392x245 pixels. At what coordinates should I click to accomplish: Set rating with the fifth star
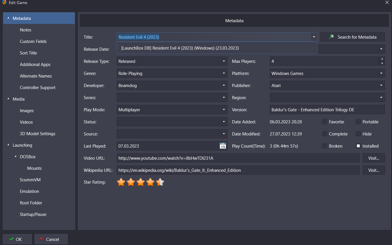tap(160, 182)
